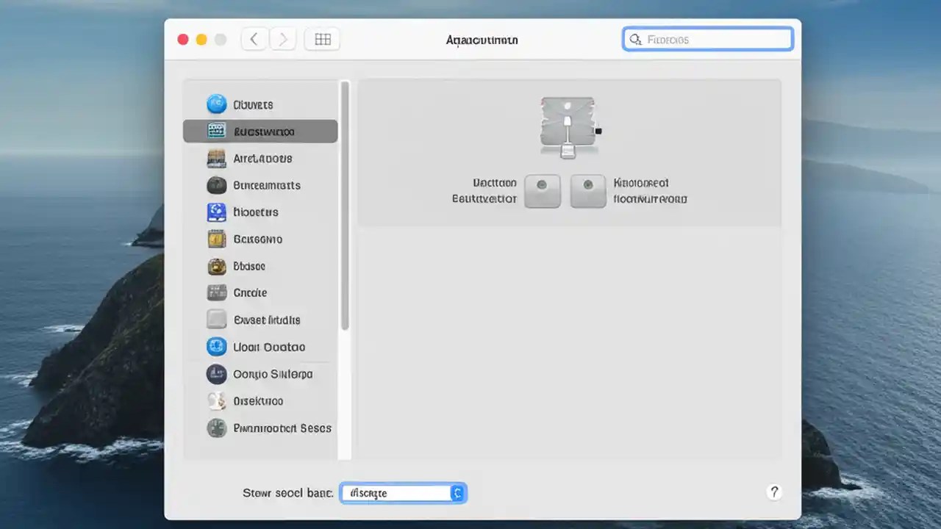Click the back navigation arrow button

254,38
